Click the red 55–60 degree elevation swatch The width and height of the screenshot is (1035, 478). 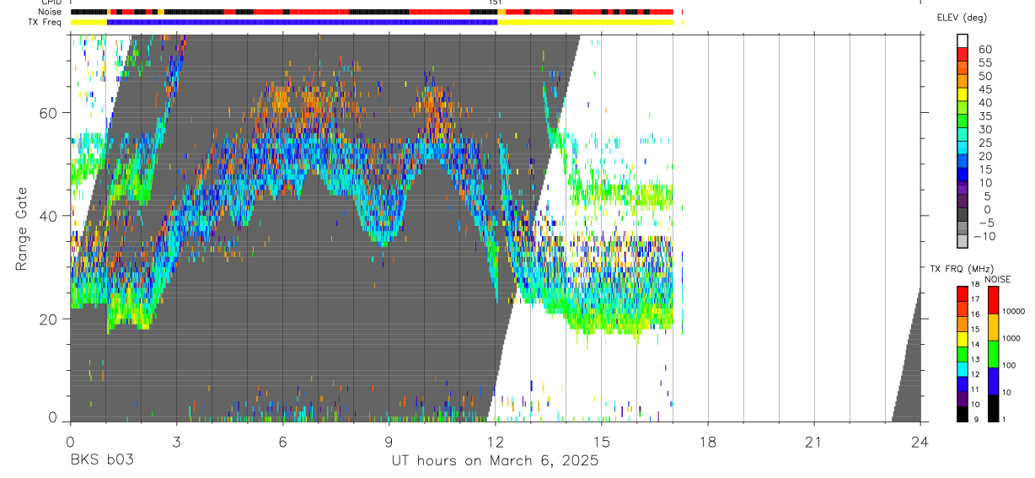pos(962,54)
